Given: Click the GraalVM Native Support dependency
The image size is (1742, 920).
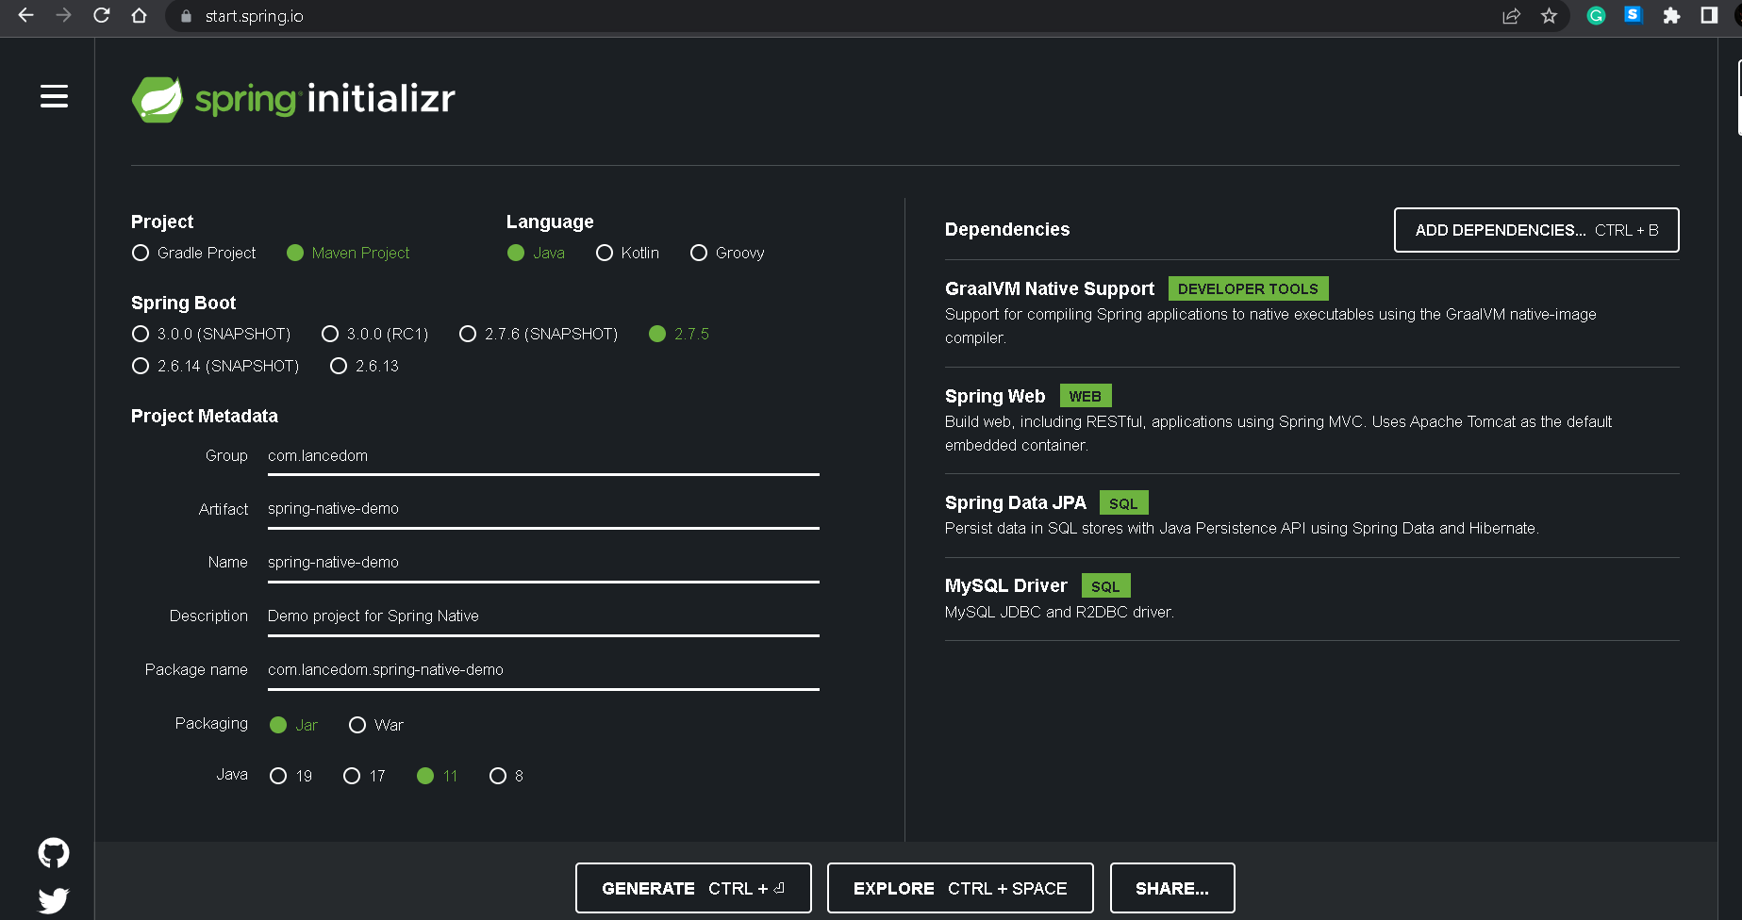Looking at the screenshot, I should coord(1050,288).
